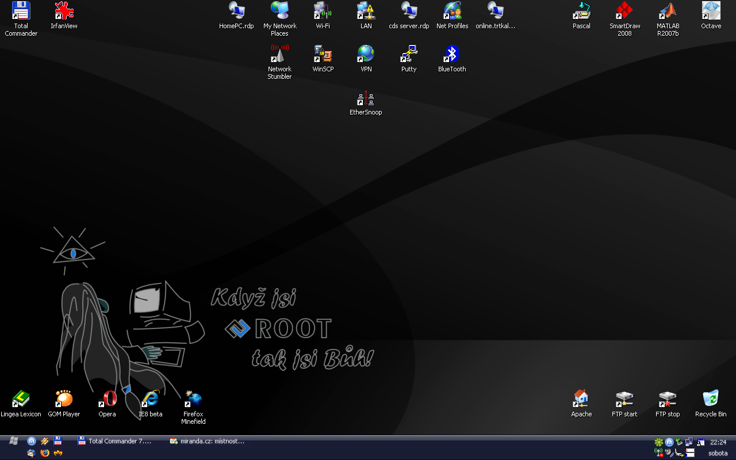Click the 22:24 taskbar clock
Screen dimensions: 736x460
[718, 442]
